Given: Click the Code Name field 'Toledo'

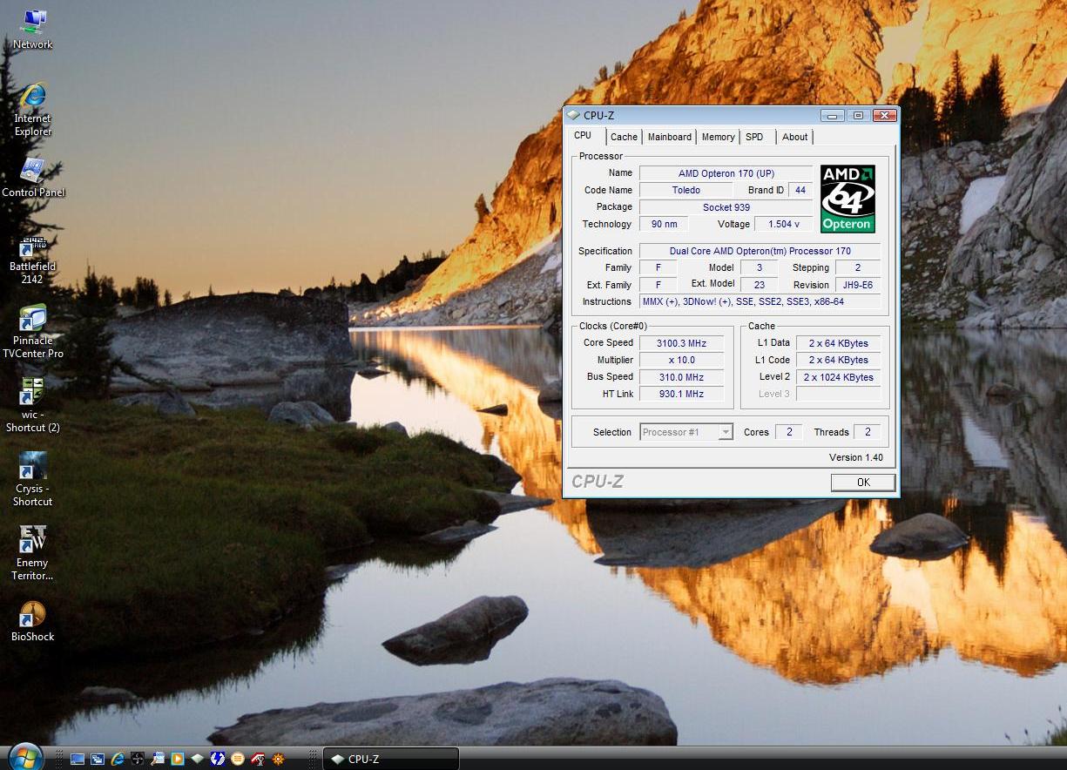Looking at the screenshot, I should (685, 190).
